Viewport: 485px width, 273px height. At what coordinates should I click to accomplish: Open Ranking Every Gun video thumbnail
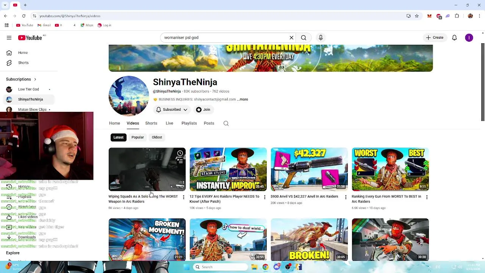point(390,169)
